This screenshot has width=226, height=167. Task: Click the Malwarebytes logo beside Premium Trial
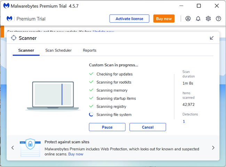click(9, 18)
